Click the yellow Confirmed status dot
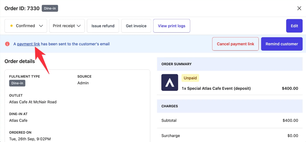The image size is (306, 142). click(11, 26)
